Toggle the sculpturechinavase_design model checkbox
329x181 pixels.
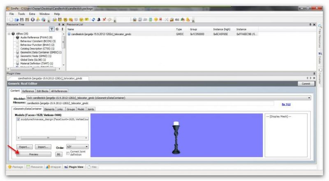(x=19, y=119)
